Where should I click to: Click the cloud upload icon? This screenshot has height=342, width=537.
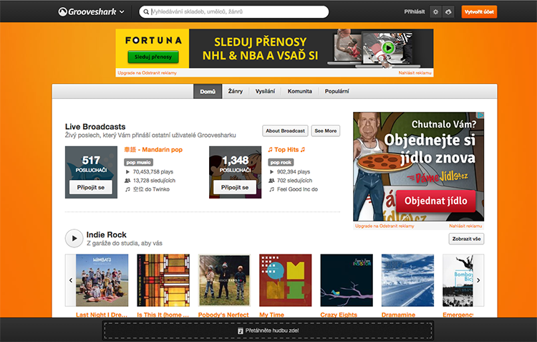tap(448, 11)
